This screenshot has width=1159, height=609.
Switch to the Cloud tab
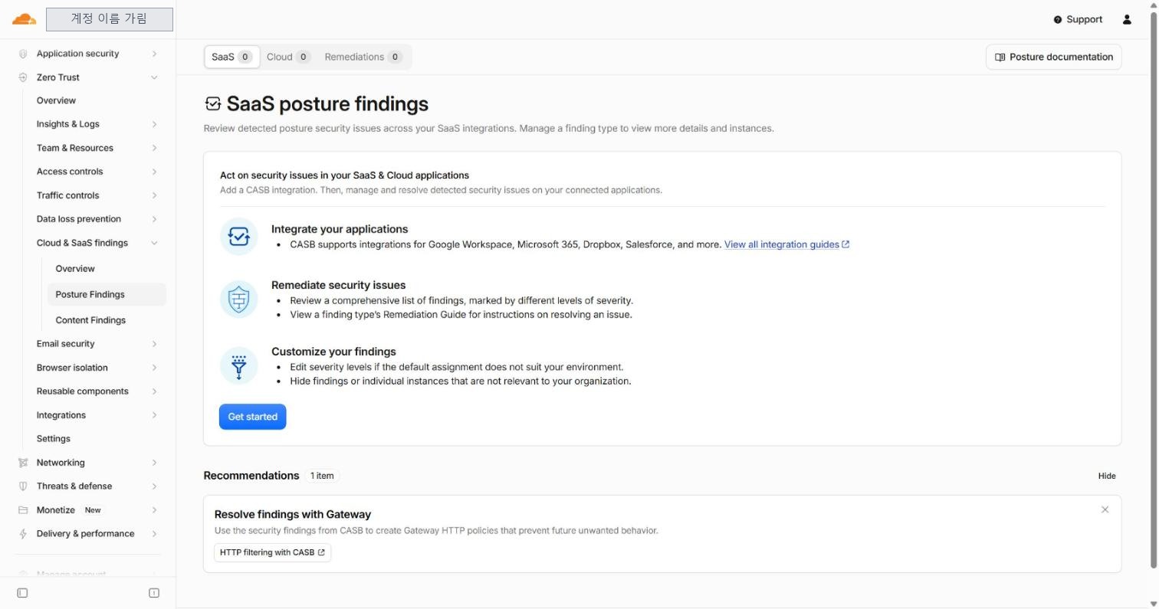click(x=287, y=57)
